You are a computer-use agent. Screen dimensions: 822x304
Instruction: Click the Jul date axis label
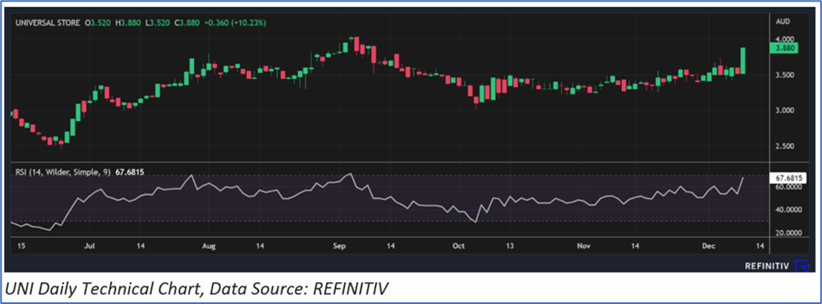[89, 245]
